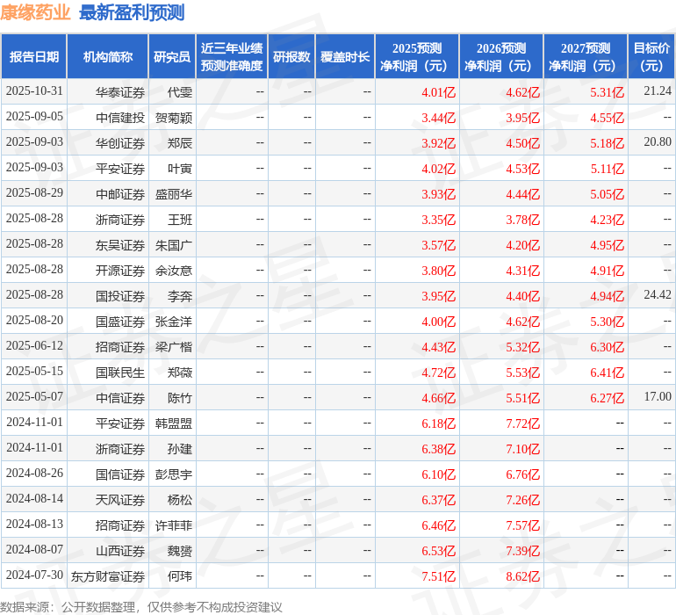Select the date 2025-06-12
This screenshot has height=615, width=676.
coord(34,345)
